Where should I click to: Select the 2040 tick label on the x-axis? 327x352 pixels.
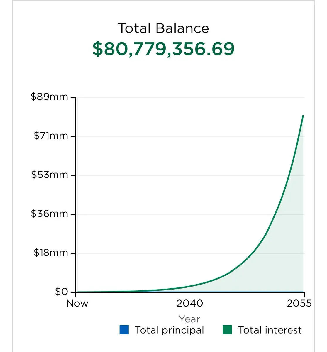pos(190,303)
